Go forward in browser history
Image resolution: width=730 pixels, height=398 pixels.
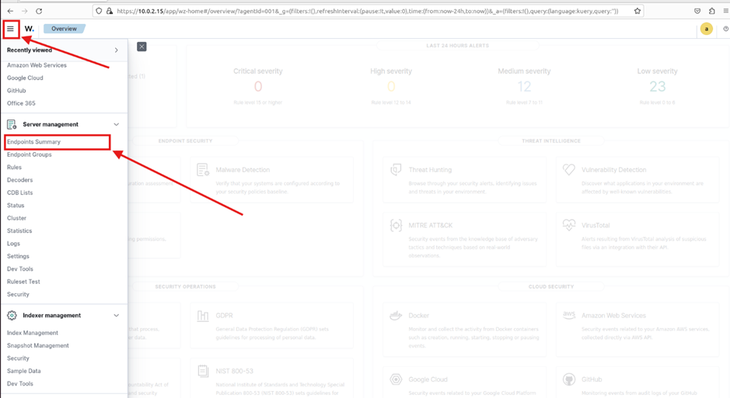point(25,11)
